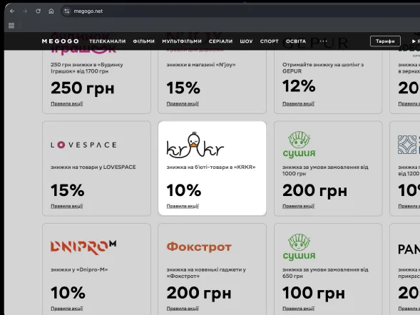The image size is (420, 315).
Task: Open the ФІЛЬМИ section
Action: tap(144, 41)
